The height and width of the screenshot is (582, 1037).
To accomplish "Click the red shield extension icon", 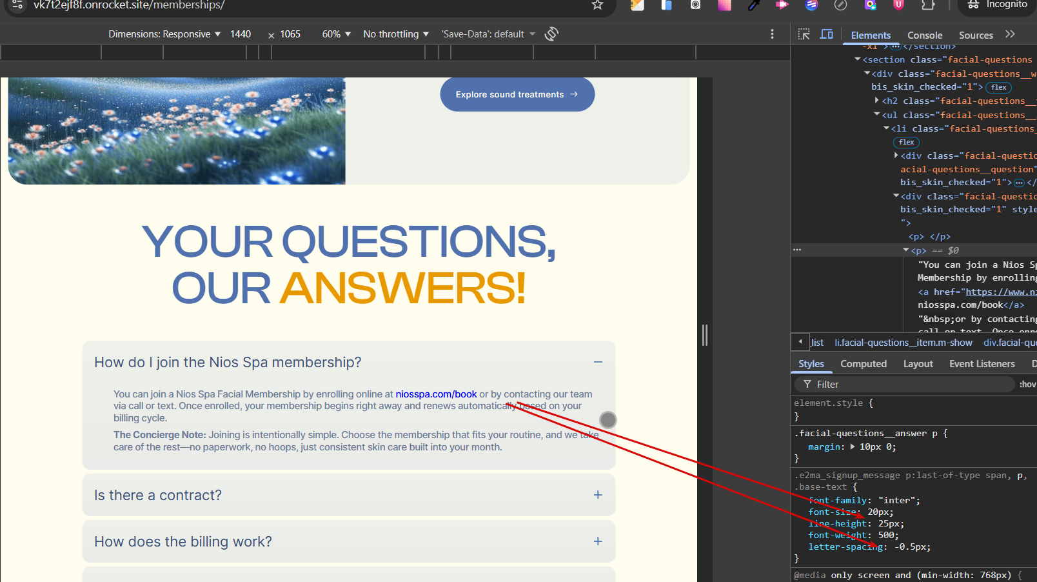I will point(898,5).
